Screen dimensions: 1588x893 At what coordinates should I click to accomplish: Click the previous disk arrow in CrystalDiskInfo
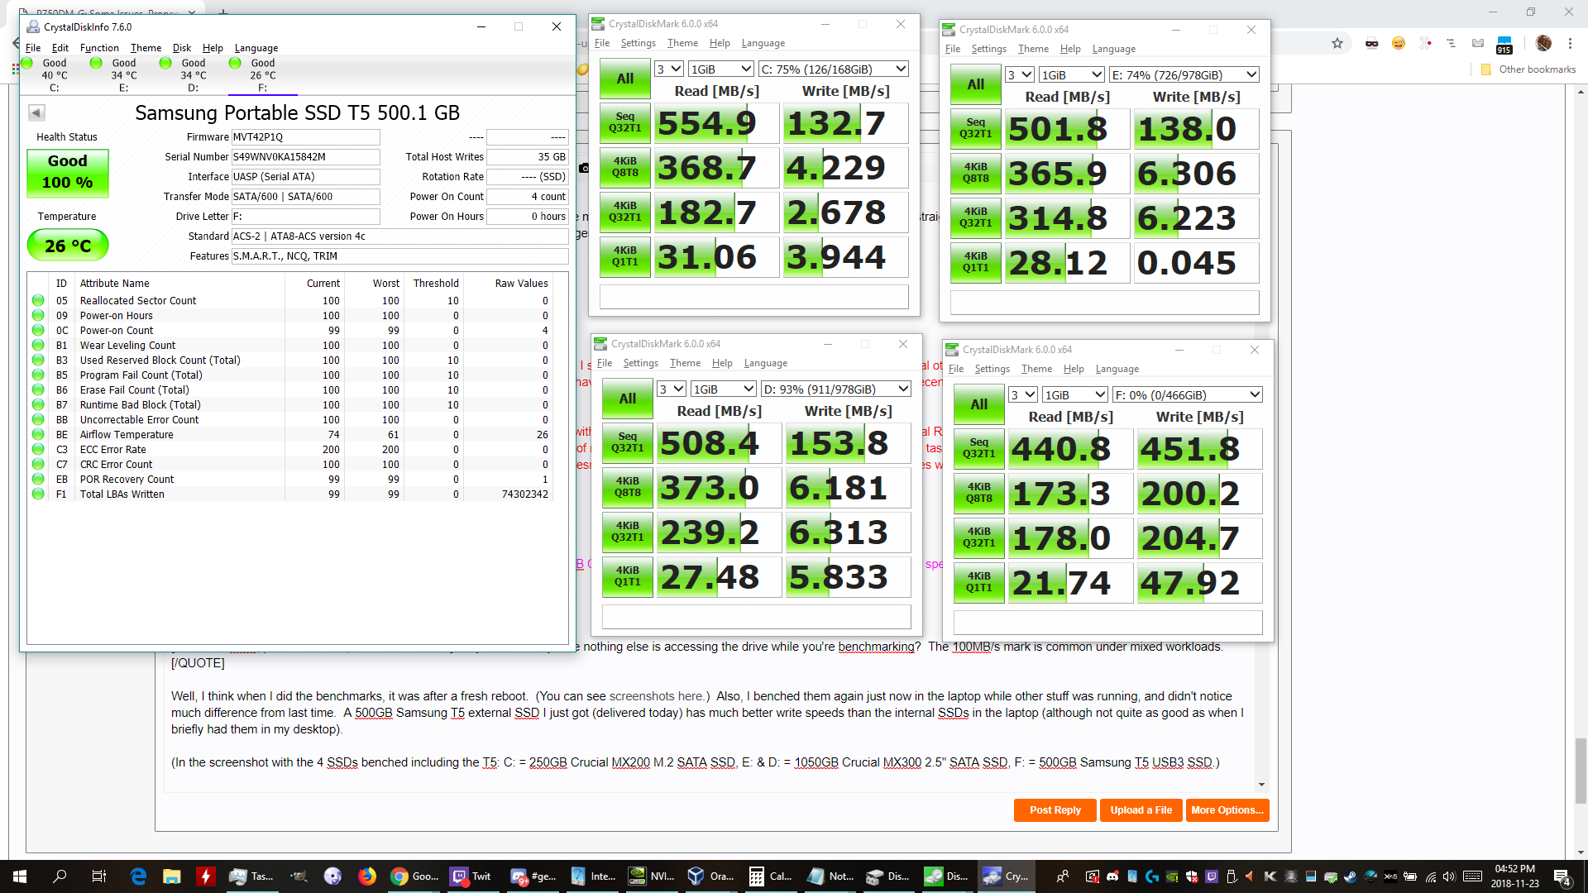click(36, 112)
